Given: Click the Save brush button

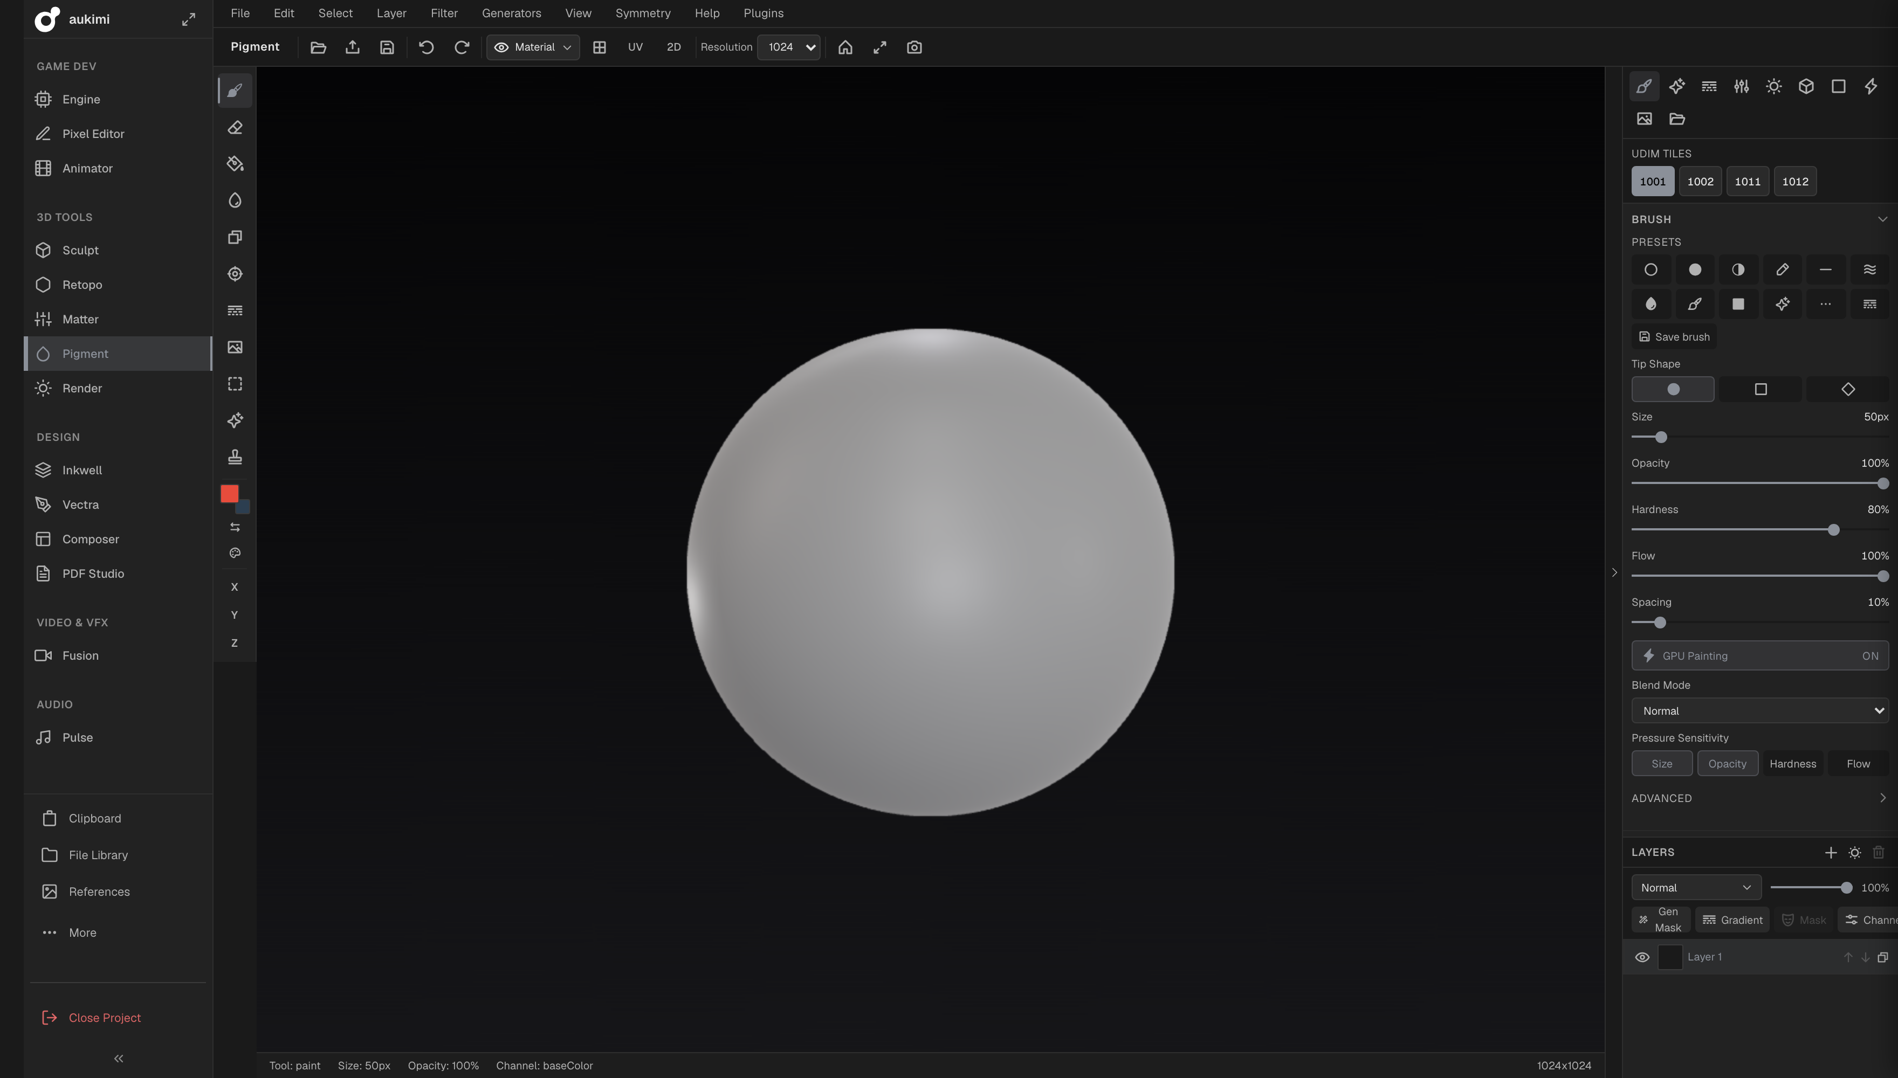Looking at the screenshot, I should (1674, 337).
